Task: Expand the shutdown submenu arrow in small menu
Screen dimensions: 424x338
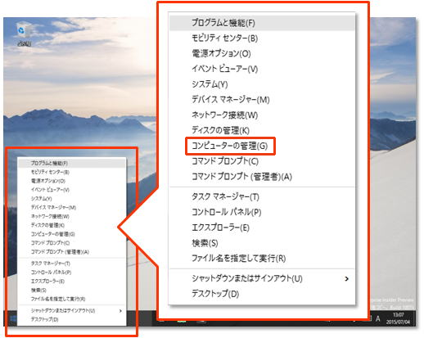Action: point(120,311)
